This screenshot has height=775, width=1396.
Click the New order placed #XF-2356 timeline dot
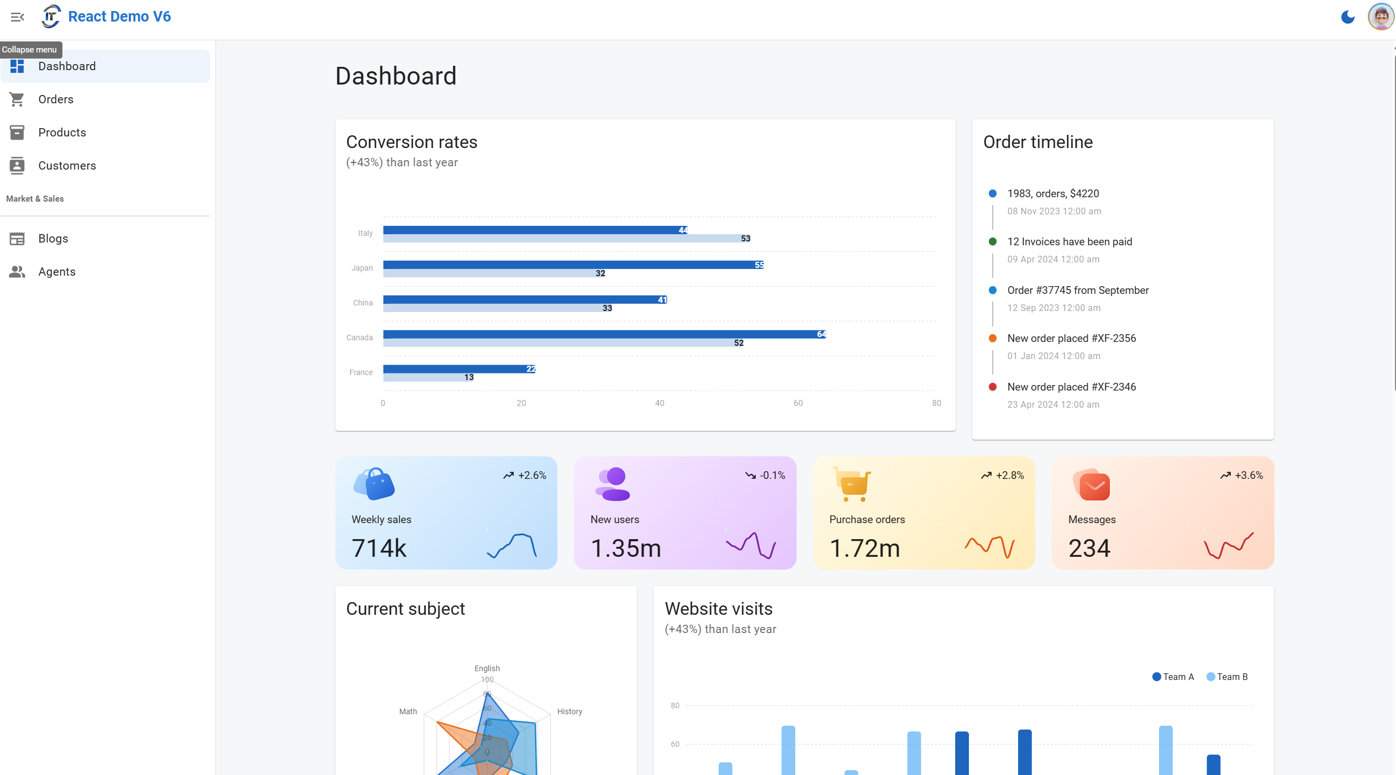click(992, 339)
